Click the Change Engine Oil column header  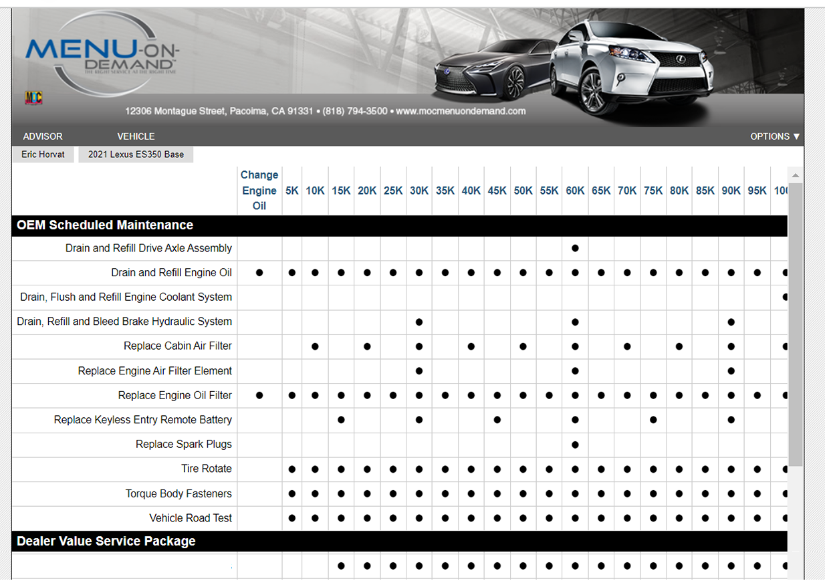click(259, 191)
